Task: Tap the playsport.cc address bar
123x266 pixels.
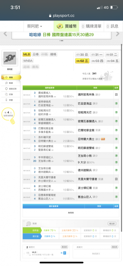Action: click(x=61, y=16)
